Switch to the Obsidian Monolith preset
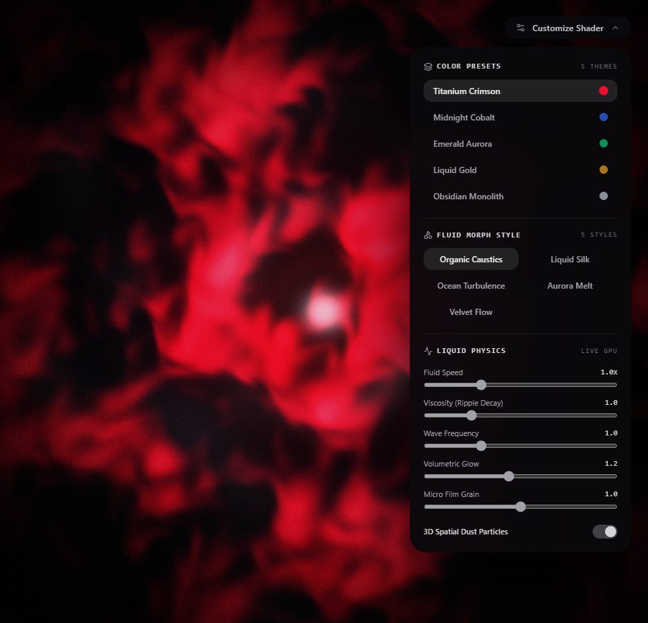Image resolution: width=648 pixels, height=623 pixels. (x=521, y=196)
